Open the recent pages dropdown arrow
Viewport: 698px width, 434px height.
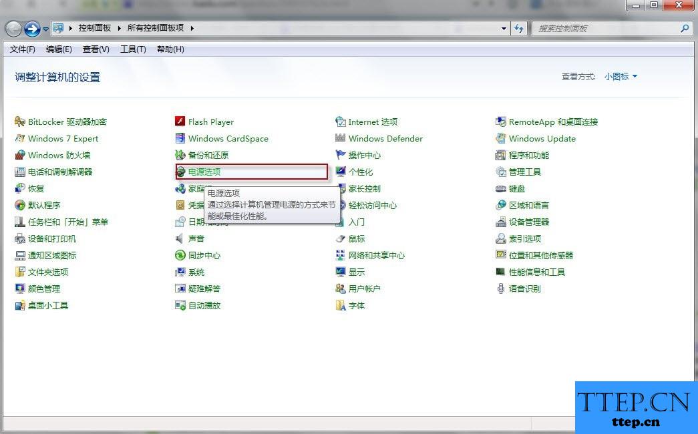45,29
